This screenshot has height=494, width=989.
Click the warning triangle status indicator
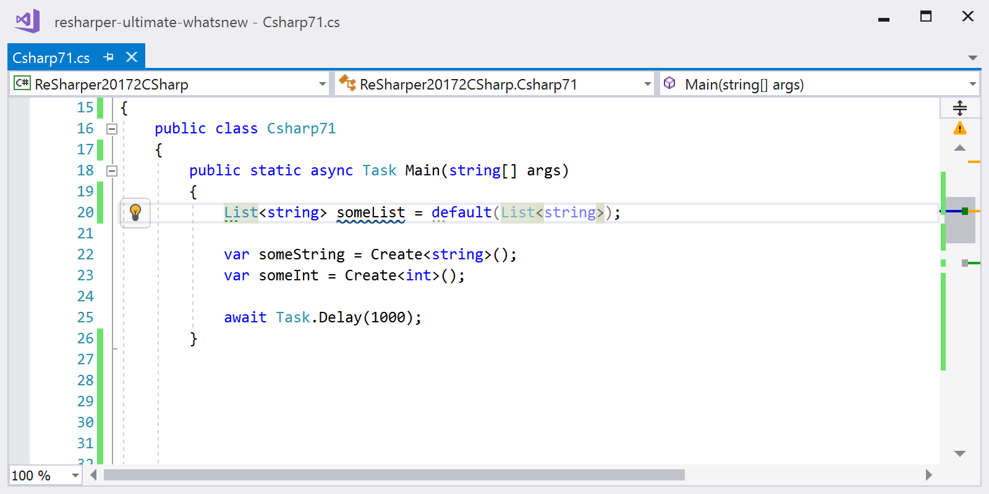(960, 128)
